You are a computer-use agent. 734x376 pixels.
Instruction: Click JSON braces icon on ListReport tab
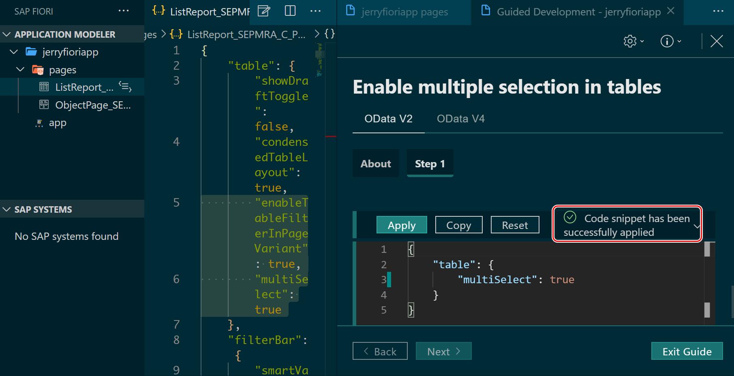coord(158,11)
